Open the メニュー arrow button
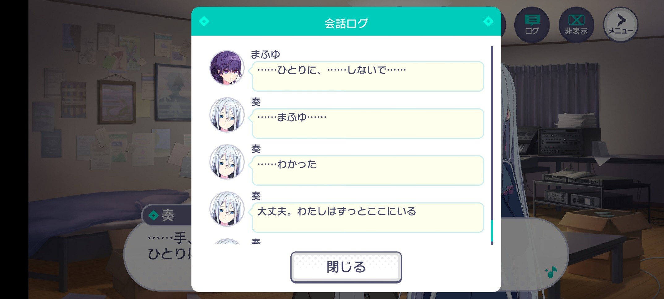The width and height of the screenshot is (664, 299). [x=621, y=24]
